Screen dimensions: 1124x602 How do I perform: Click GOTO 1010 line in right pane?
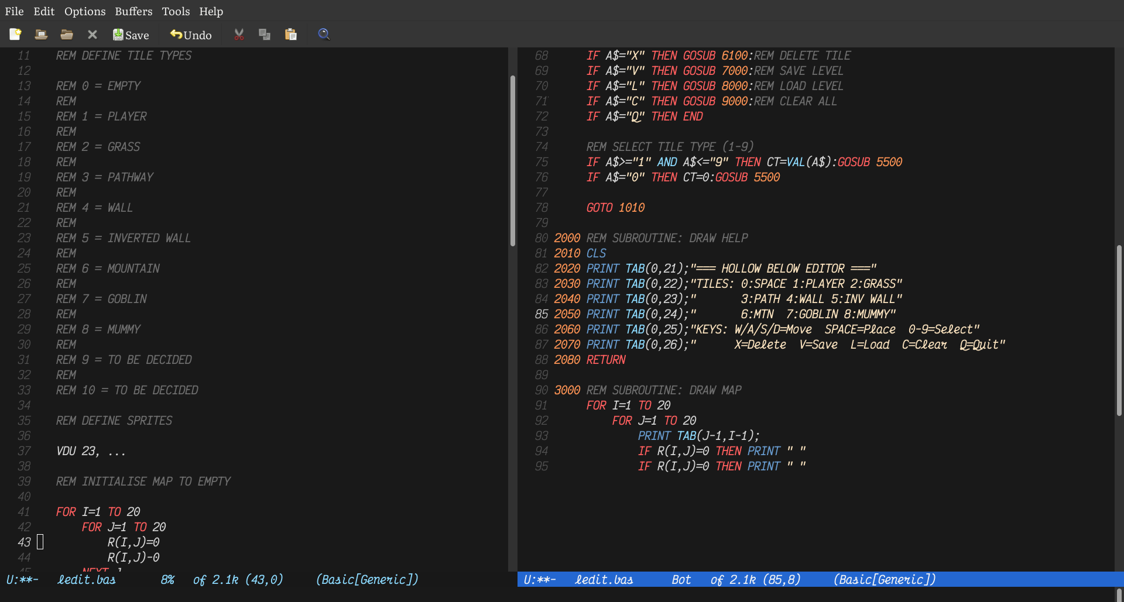click(616, 208)
